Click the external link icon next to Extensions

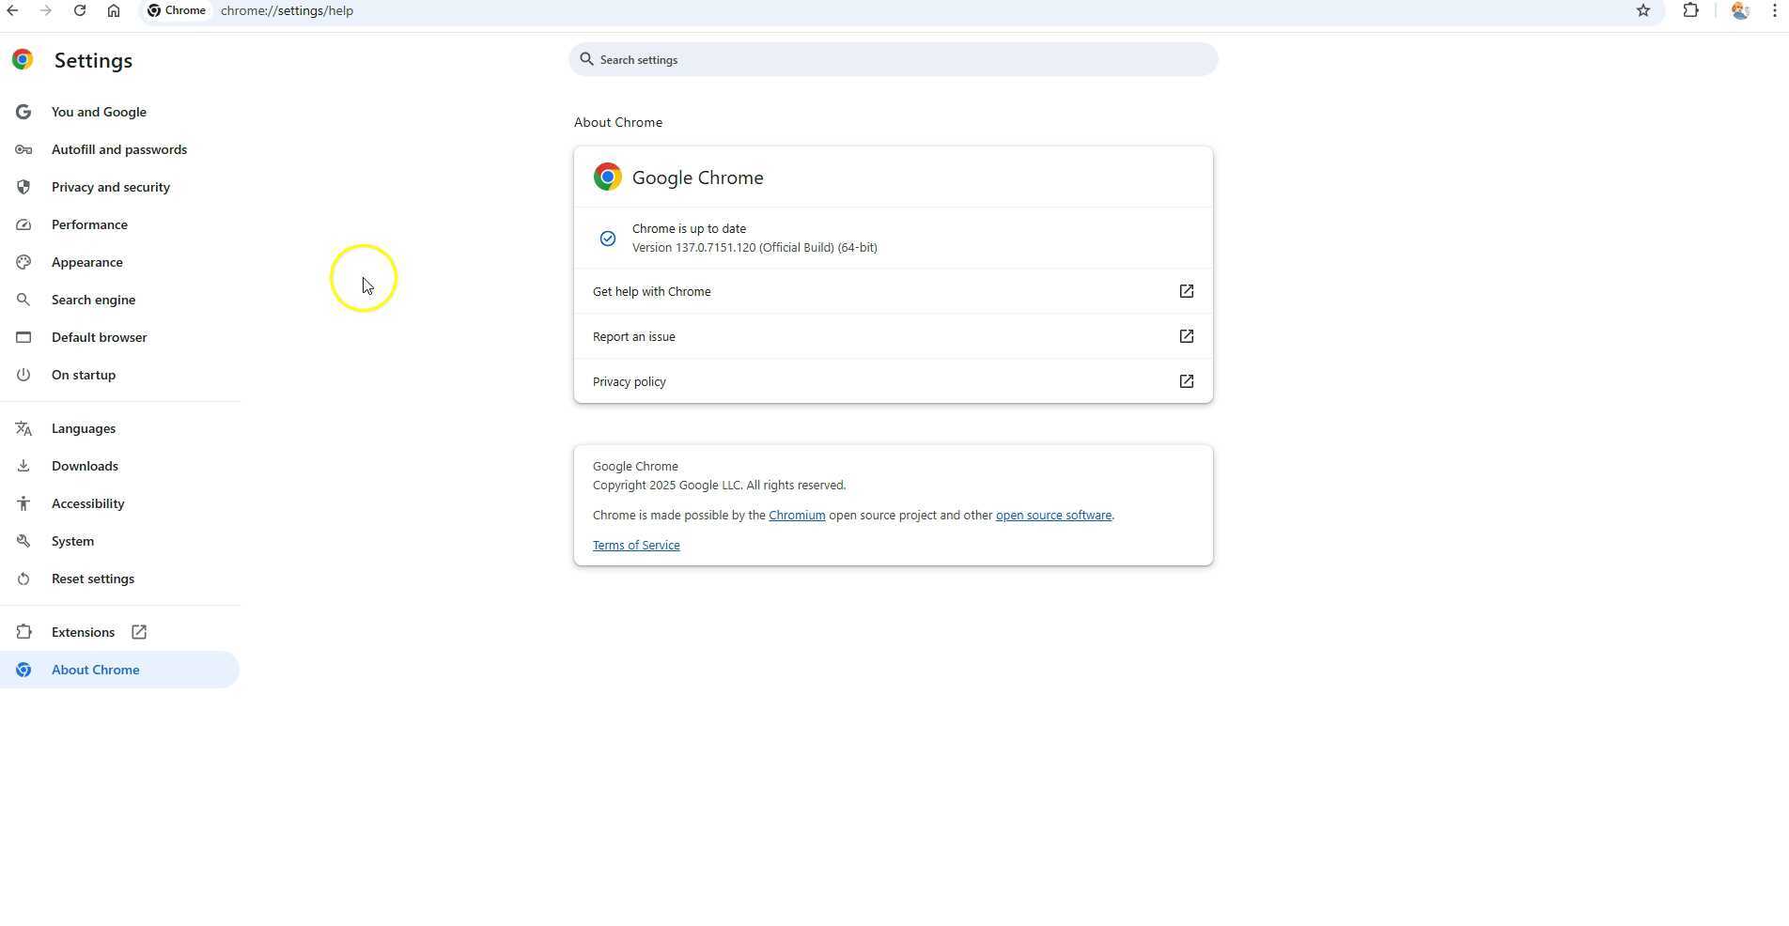point(139,632)
